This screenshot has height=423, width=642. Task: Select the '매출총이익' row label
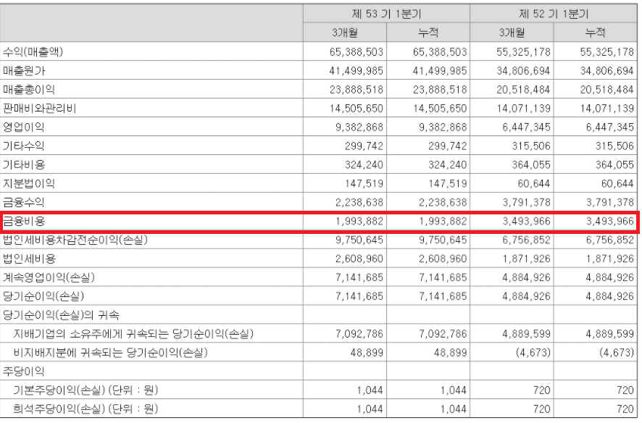[29, 90]
